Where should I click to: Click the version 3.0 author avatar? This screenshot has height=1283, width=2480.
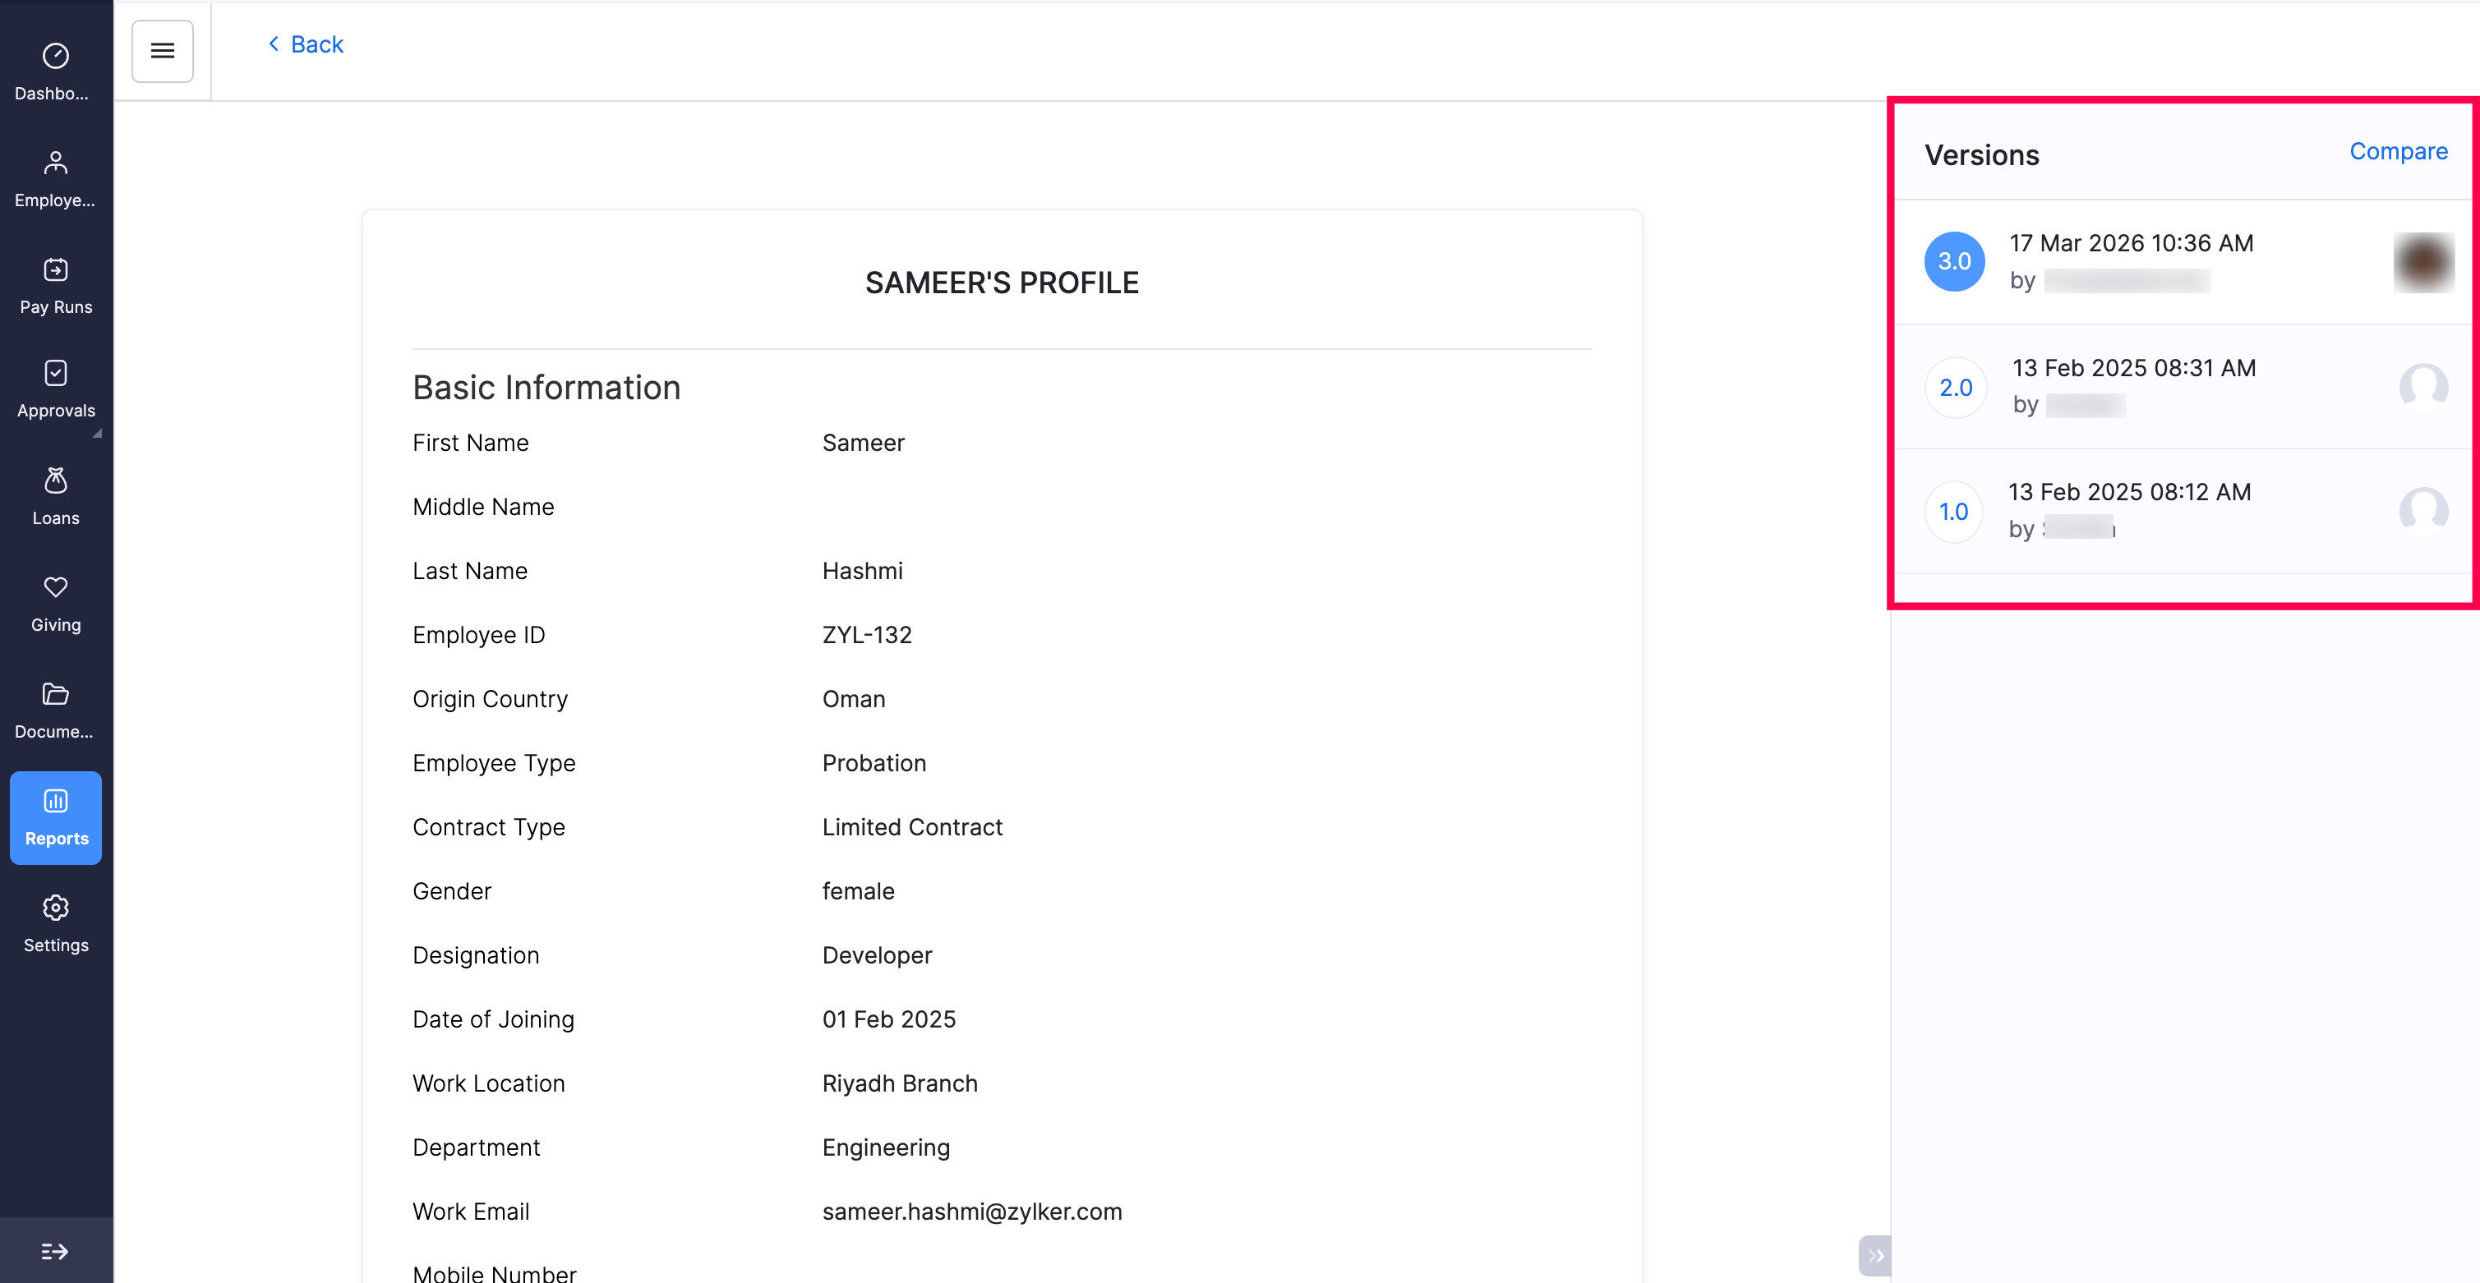pyautogui.click(x=2423, y=262)
